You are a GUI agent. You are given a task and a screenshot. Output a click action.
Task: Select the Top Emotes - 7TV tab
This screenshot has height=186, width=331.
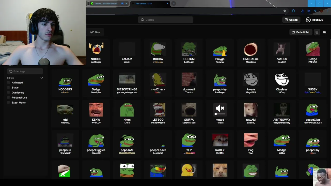click(149, 4)
